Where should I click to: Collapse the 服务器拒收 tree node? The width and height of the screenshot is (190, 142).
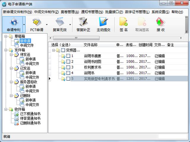pyautogui.click(x=11, y=82)
